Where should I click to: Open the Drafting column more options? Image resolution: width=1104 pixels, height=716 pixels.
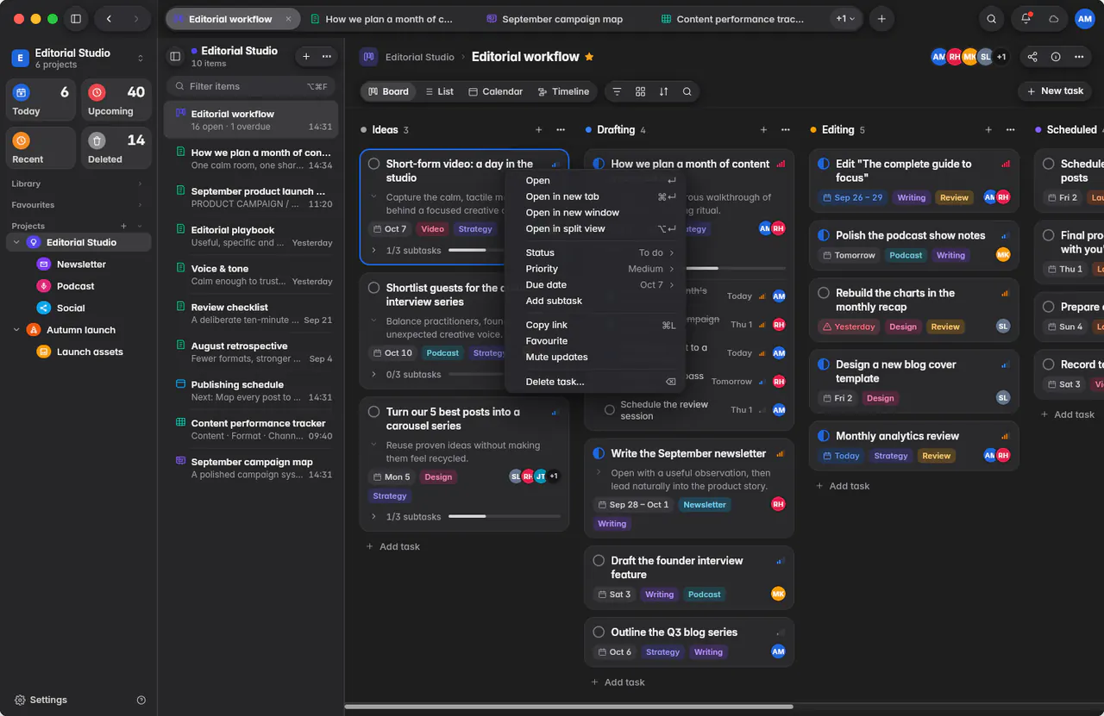click(x=786, y=130)
